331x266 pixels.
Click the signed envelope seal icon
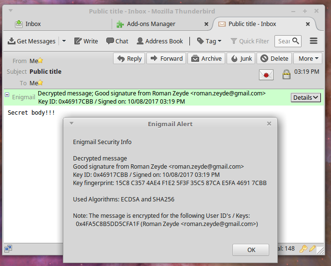pos(266,75)
